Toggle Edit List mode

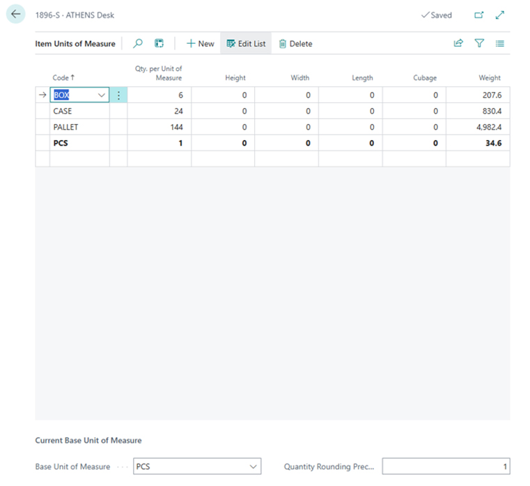(246, 44)
